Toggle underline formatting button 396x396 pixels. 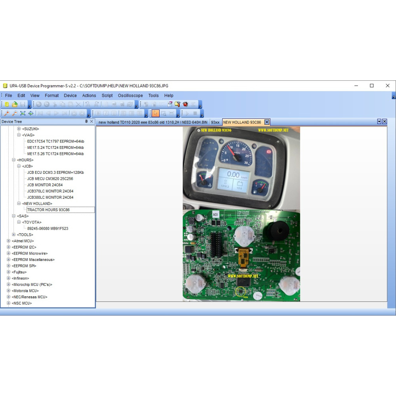(114, 113)
